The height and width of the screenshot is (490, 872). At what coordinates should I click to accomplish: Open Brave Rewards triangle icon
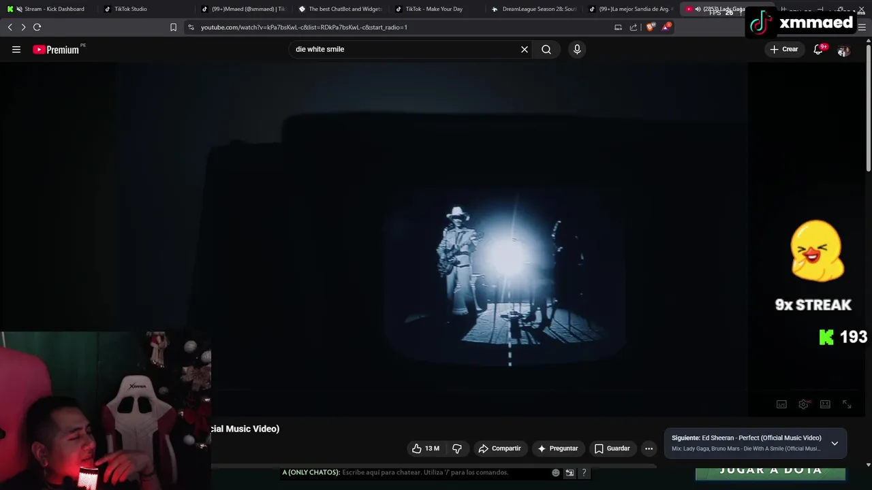click(x=666, y=27)
